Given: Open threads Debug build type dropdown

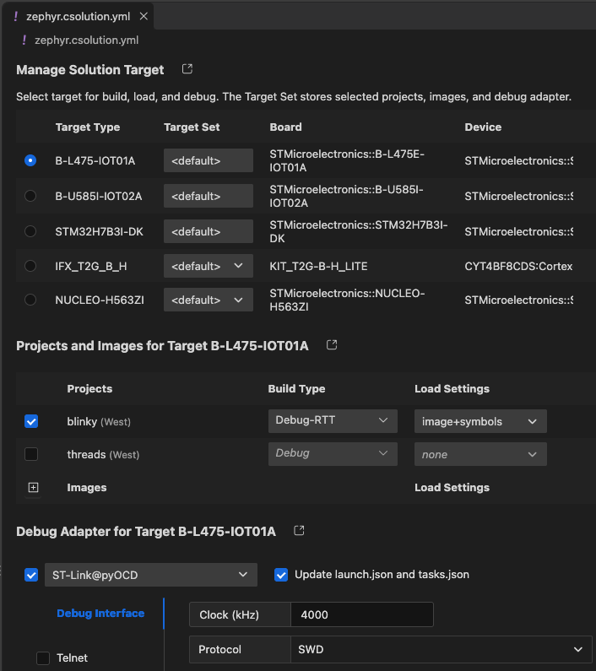Looking at the screenshot, I should pos(333,453).
